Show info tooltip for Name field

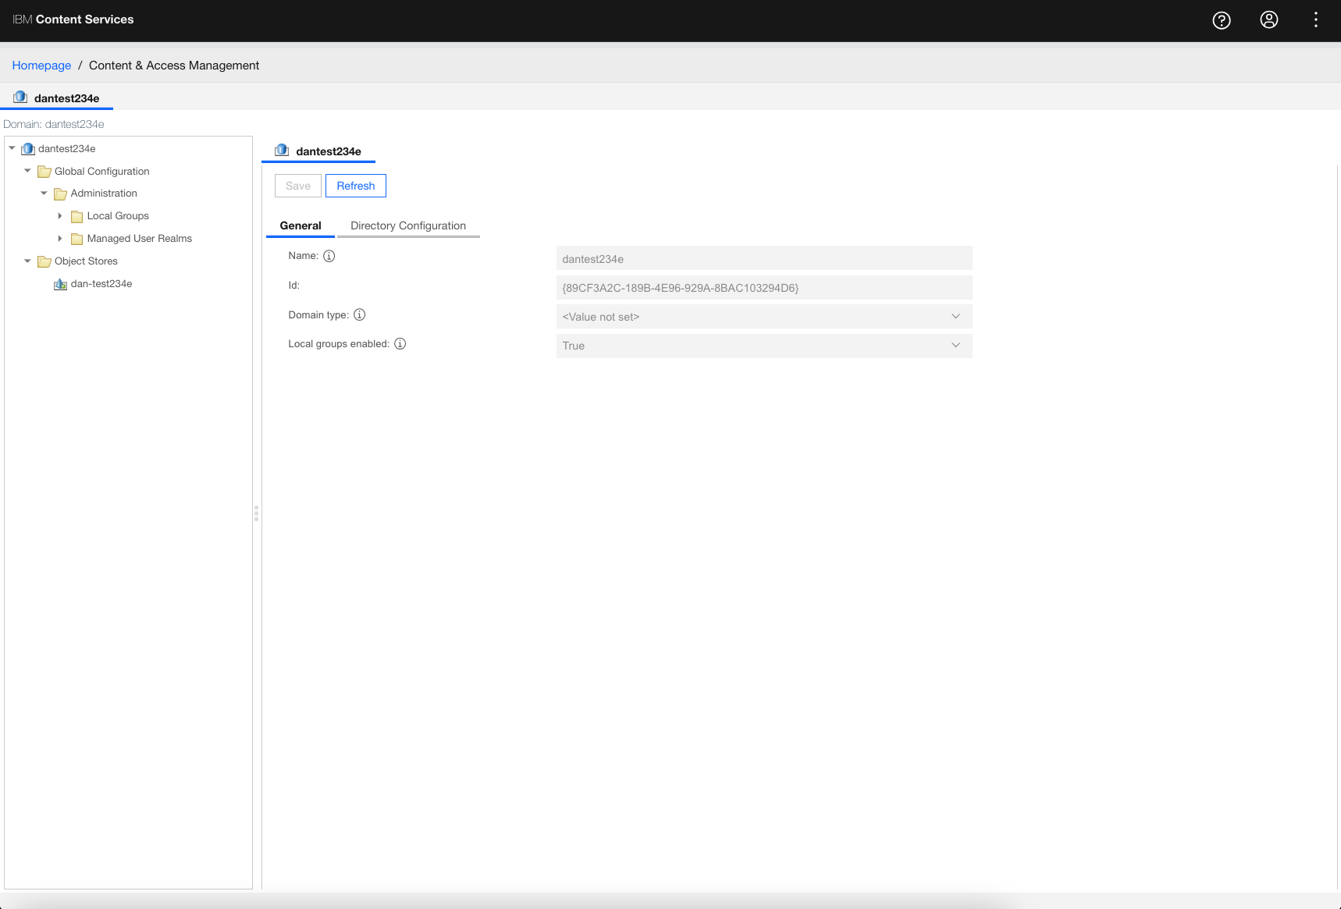pos(329,256)
